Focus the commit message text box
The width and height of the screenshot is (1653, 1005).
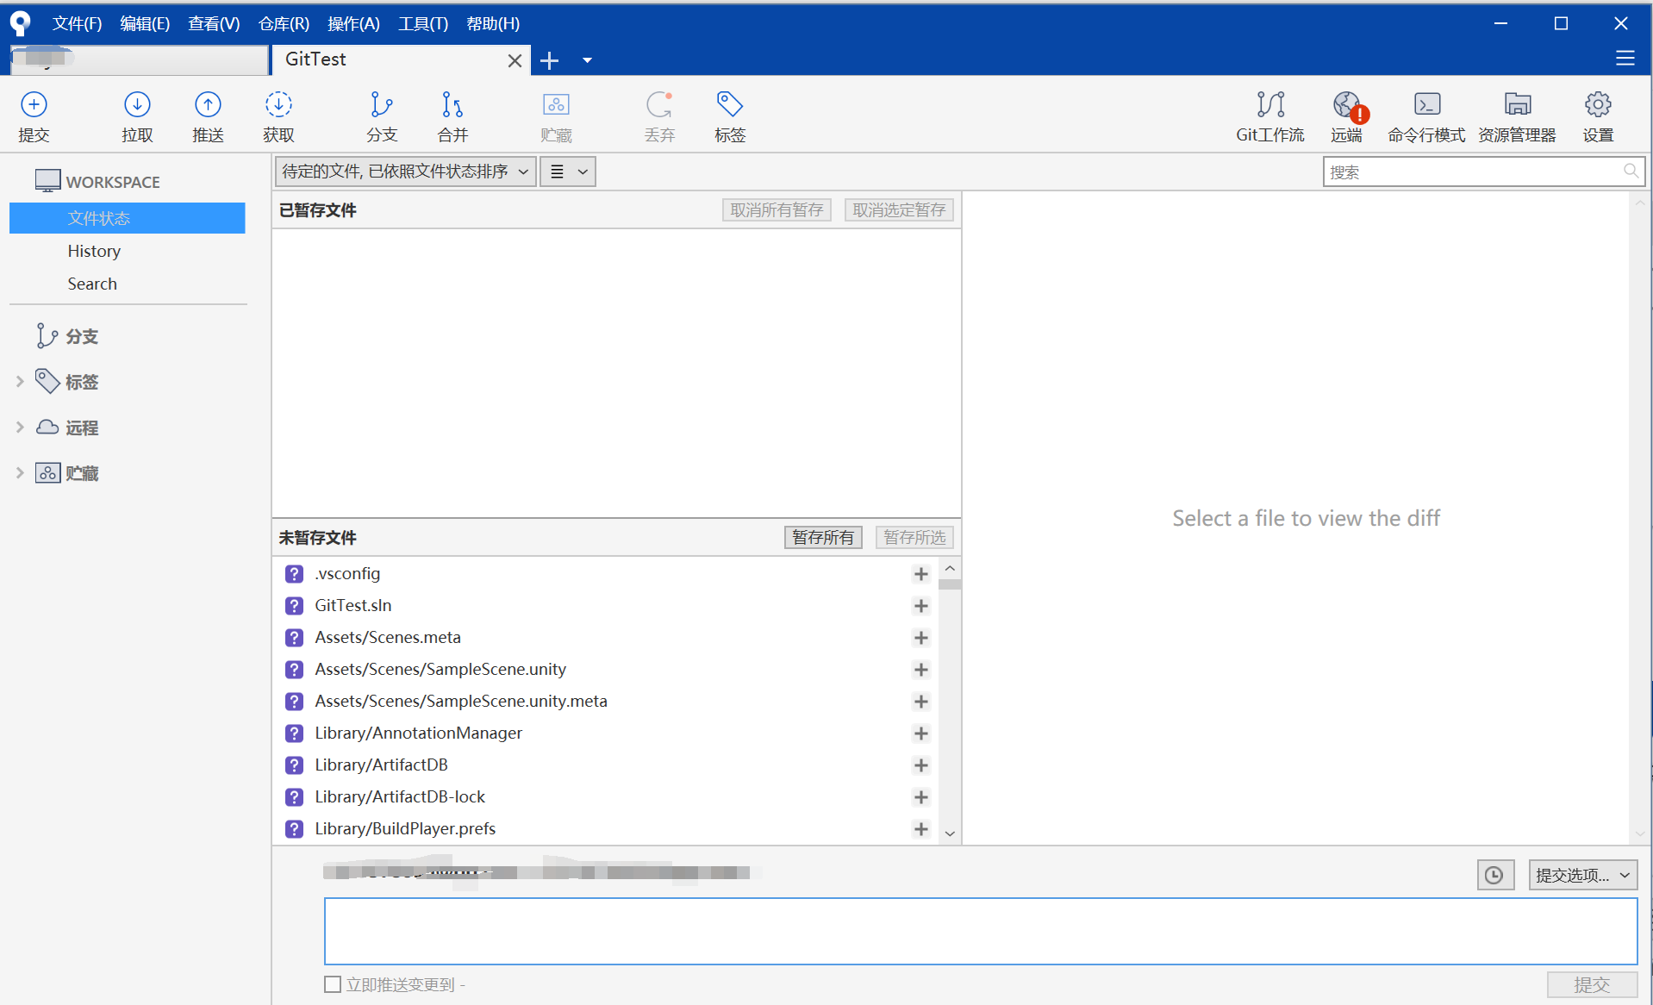tap(980, 931)
